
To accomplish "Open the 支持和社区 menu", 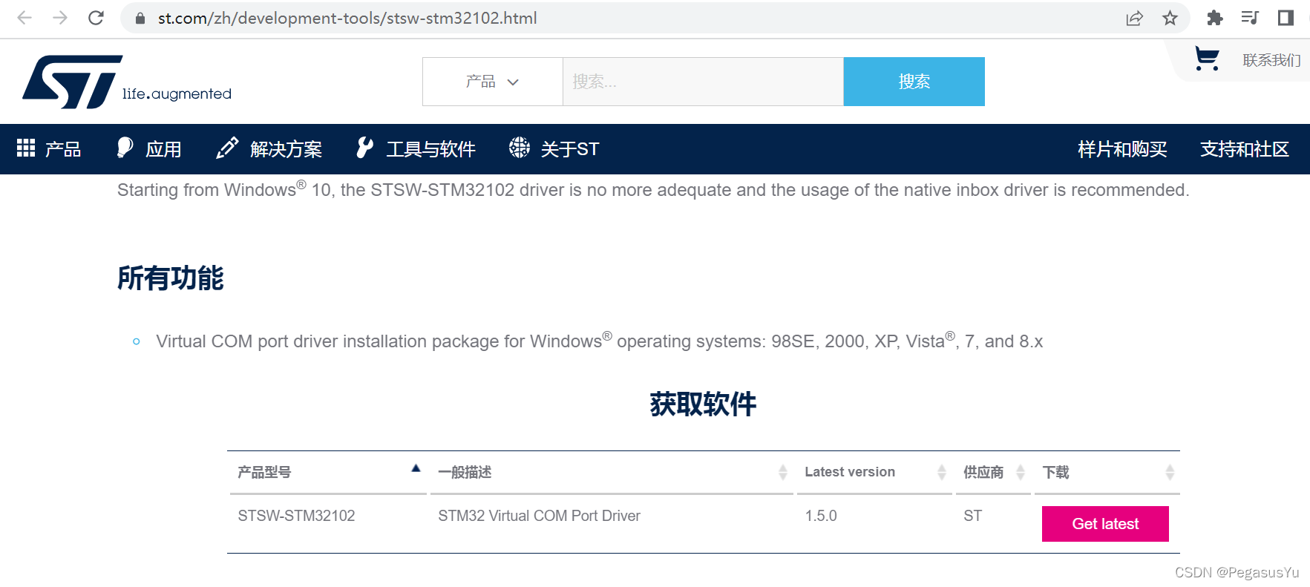I will pos(1245,149).
